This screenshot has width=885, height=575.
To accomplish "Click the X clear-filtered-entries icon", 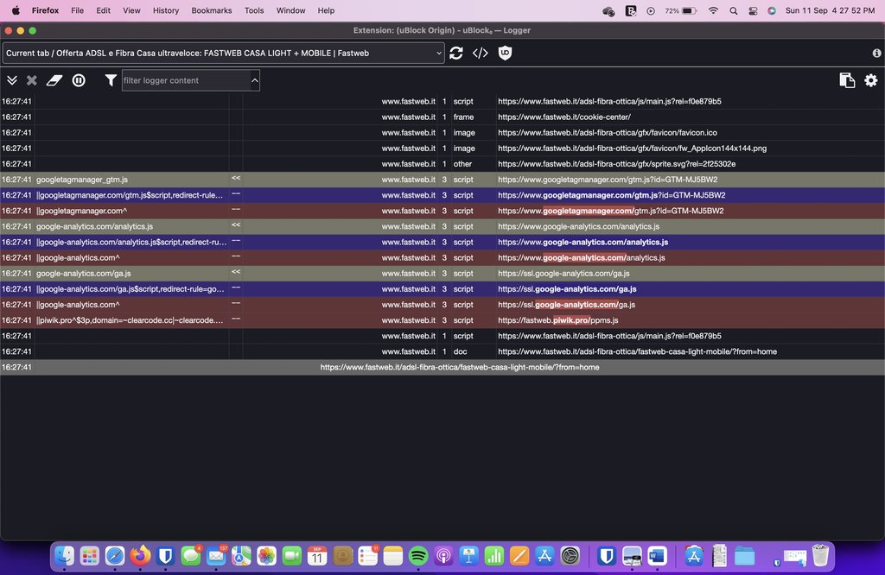I will tap(32, 80).
